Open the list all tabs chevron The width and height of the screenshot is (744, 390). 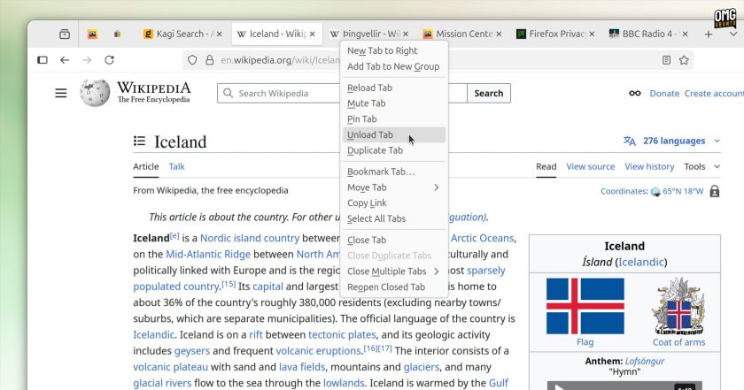click(733, 34)
